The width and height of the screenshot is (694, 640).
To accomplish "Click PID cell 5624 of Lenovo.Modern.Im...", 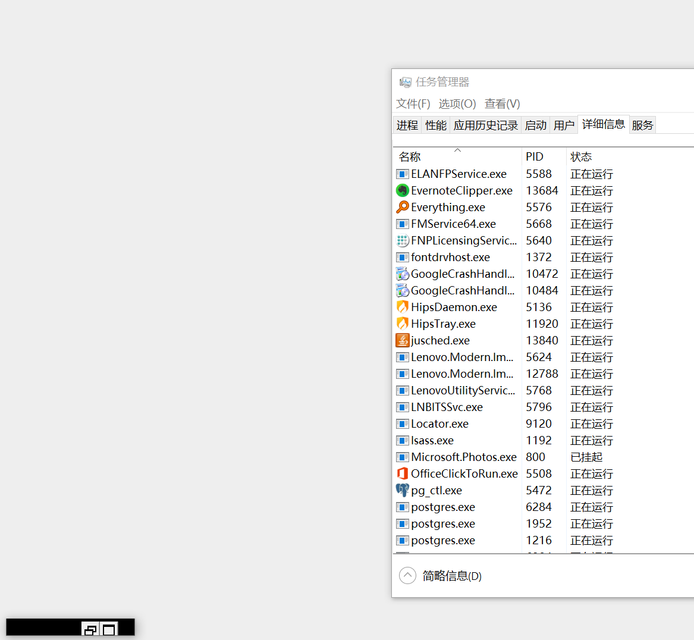I will pyautogui.click(x=539, y=357).
